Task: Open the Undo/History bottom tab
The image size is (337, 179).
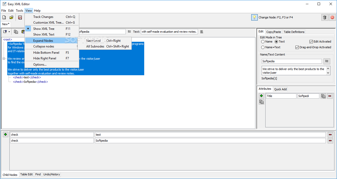Action: click(x=51, y=174)
